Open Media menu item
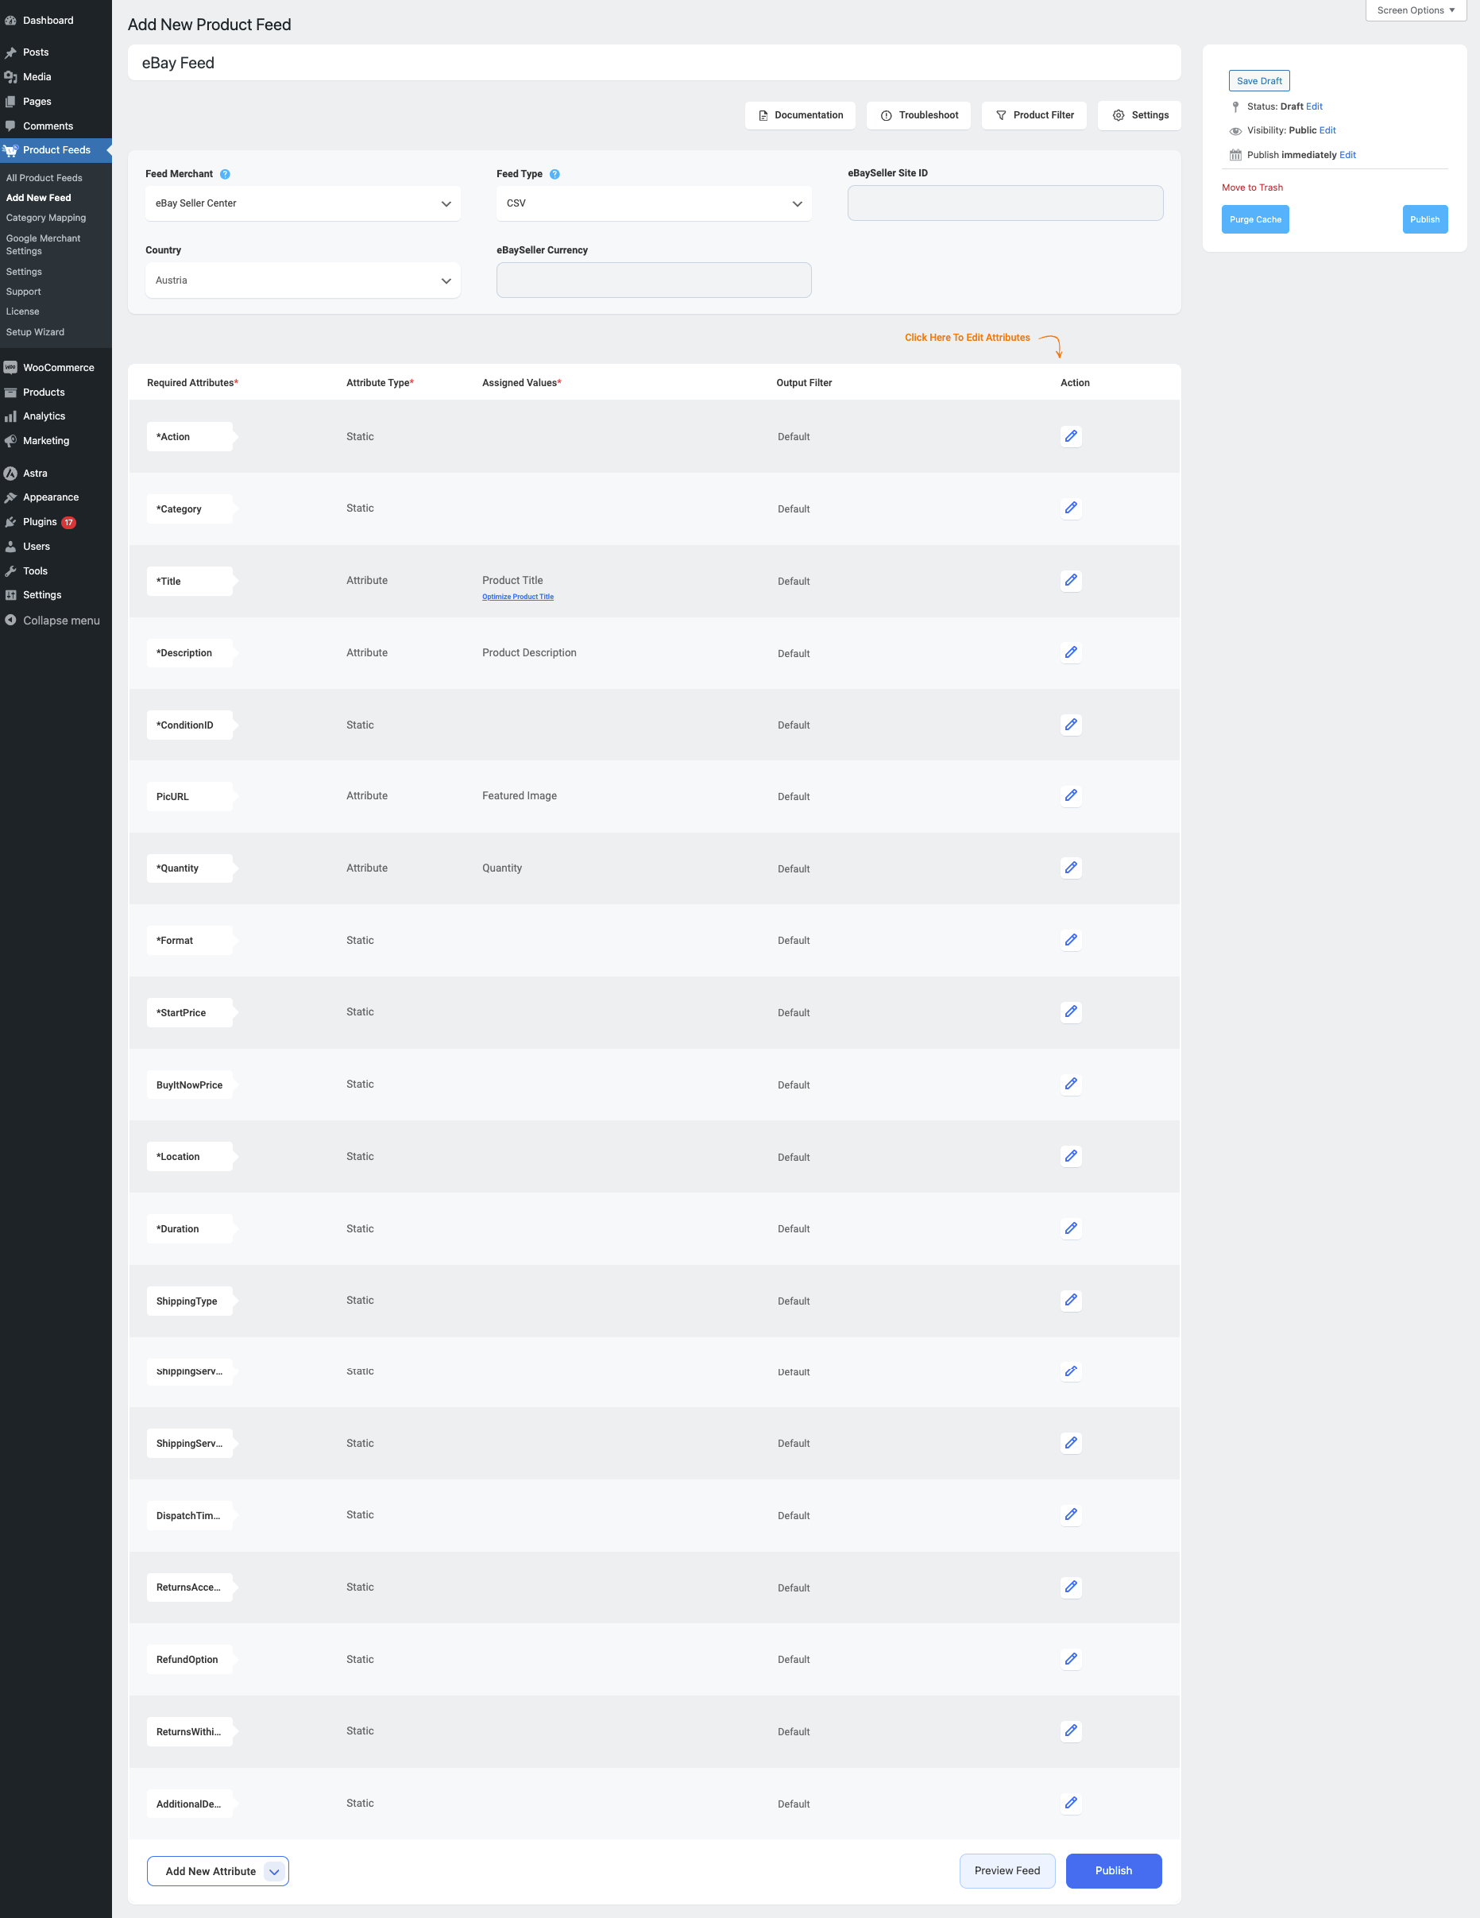Viewport: 1480px width, 1918px height. tap(56, 77)
